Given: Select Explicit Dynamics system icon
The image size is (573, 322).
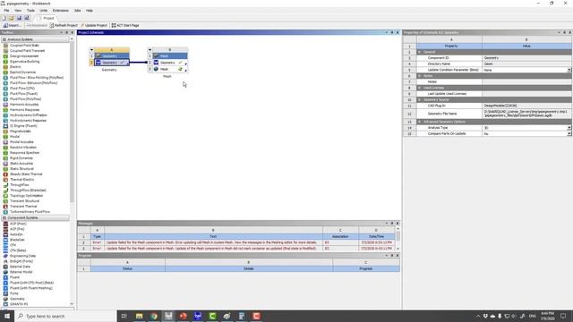Looking at the screenshot, I should 5,72.
